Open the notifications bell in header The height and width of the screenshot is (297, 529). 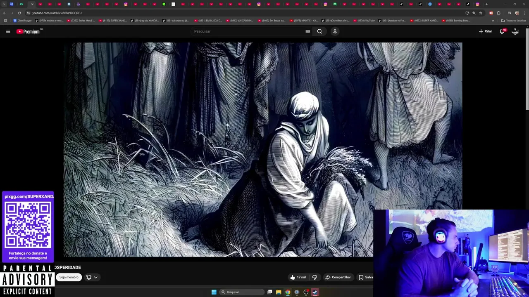click(502, 31)
